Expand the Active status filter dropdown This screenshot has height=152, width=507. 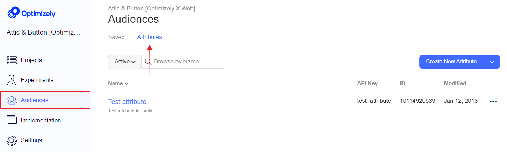[x=125, y=62]
